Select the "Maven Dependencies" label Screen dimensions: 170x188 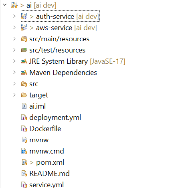pyautogui.click(x=63, y=73)
